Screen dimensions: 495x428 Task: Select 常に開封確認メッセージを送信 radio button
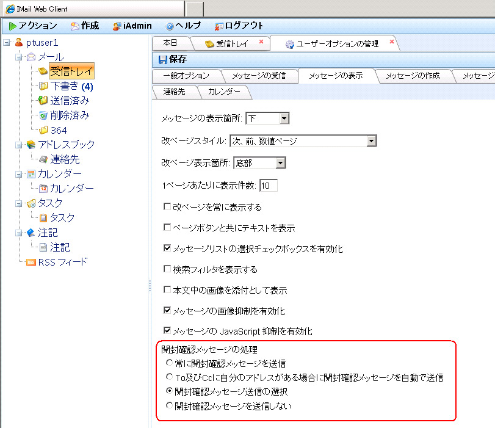170,363
